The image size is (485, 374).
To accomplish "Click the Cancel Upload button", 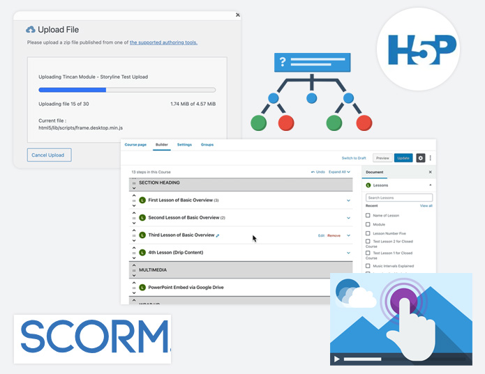I will [49, 155].
